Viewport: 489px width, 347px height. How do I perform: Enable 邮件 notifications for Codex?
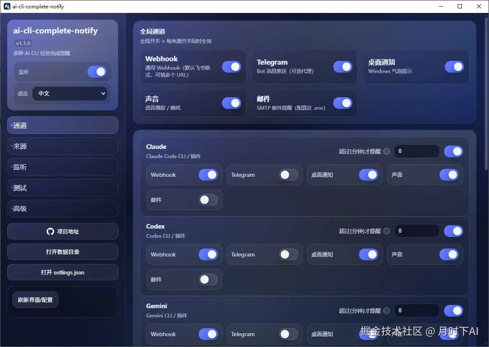tap(208, 279)
